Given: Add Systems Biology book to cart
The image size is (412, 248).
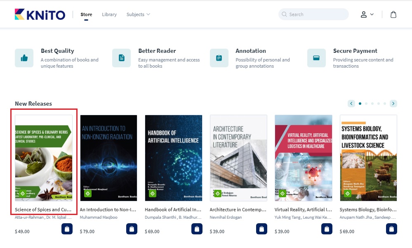Looking at the screenshot, I should point(391,229).
